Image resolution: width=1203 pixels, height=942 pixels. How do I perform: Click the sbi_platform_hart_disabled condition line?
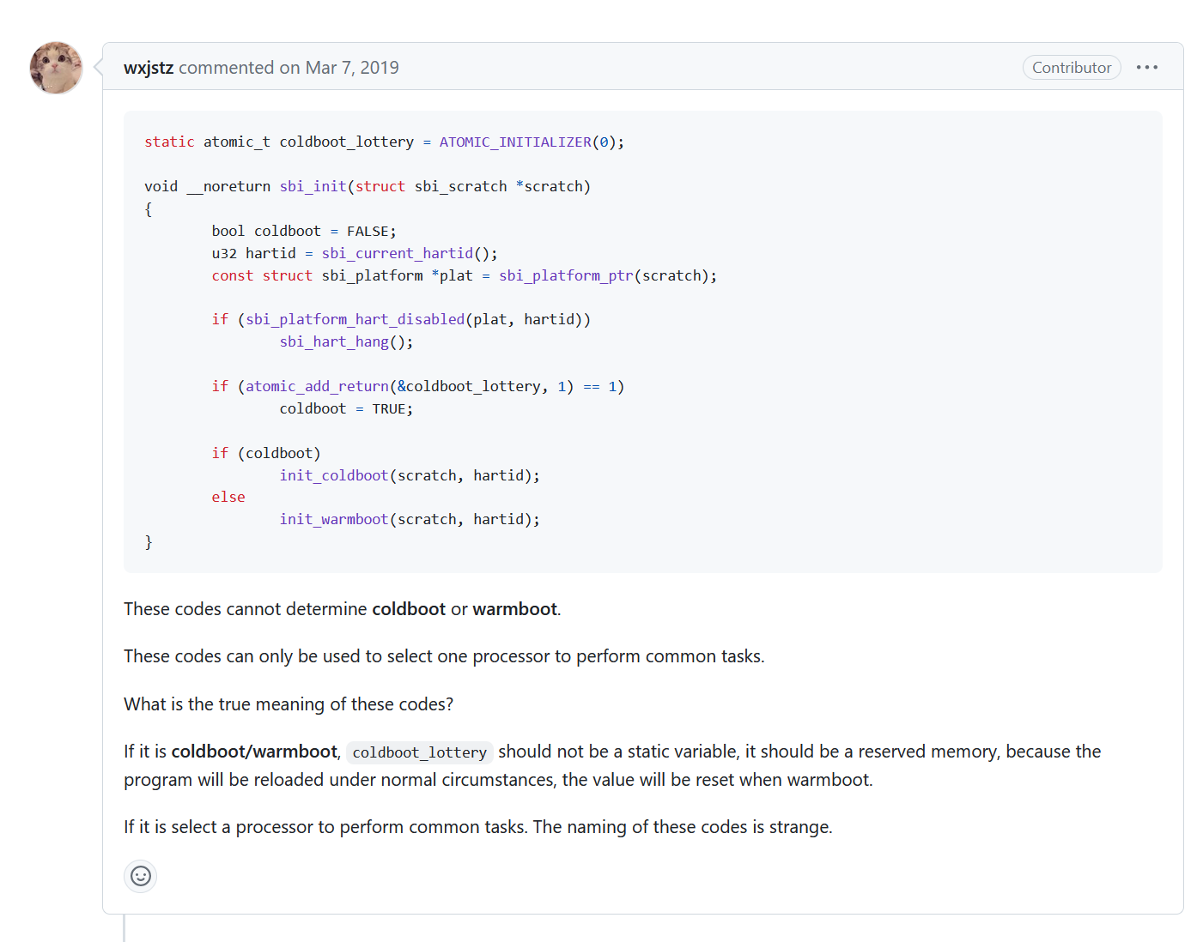(x=401, y=319)
